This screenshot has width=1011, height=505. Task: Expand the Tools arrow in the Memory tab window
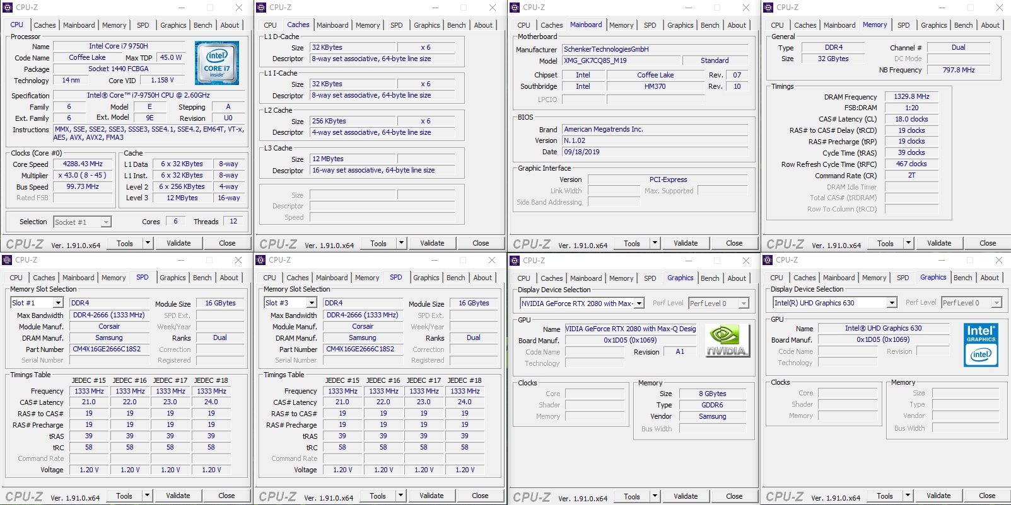click(908, 243)
